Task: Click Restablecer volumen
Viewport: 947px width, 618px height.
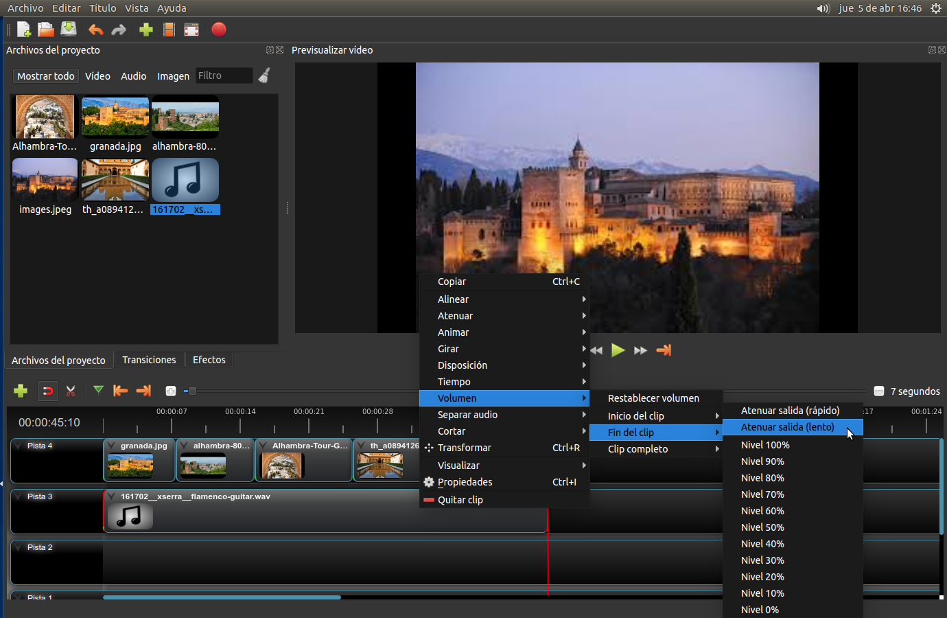Action: tap(656, 398)
